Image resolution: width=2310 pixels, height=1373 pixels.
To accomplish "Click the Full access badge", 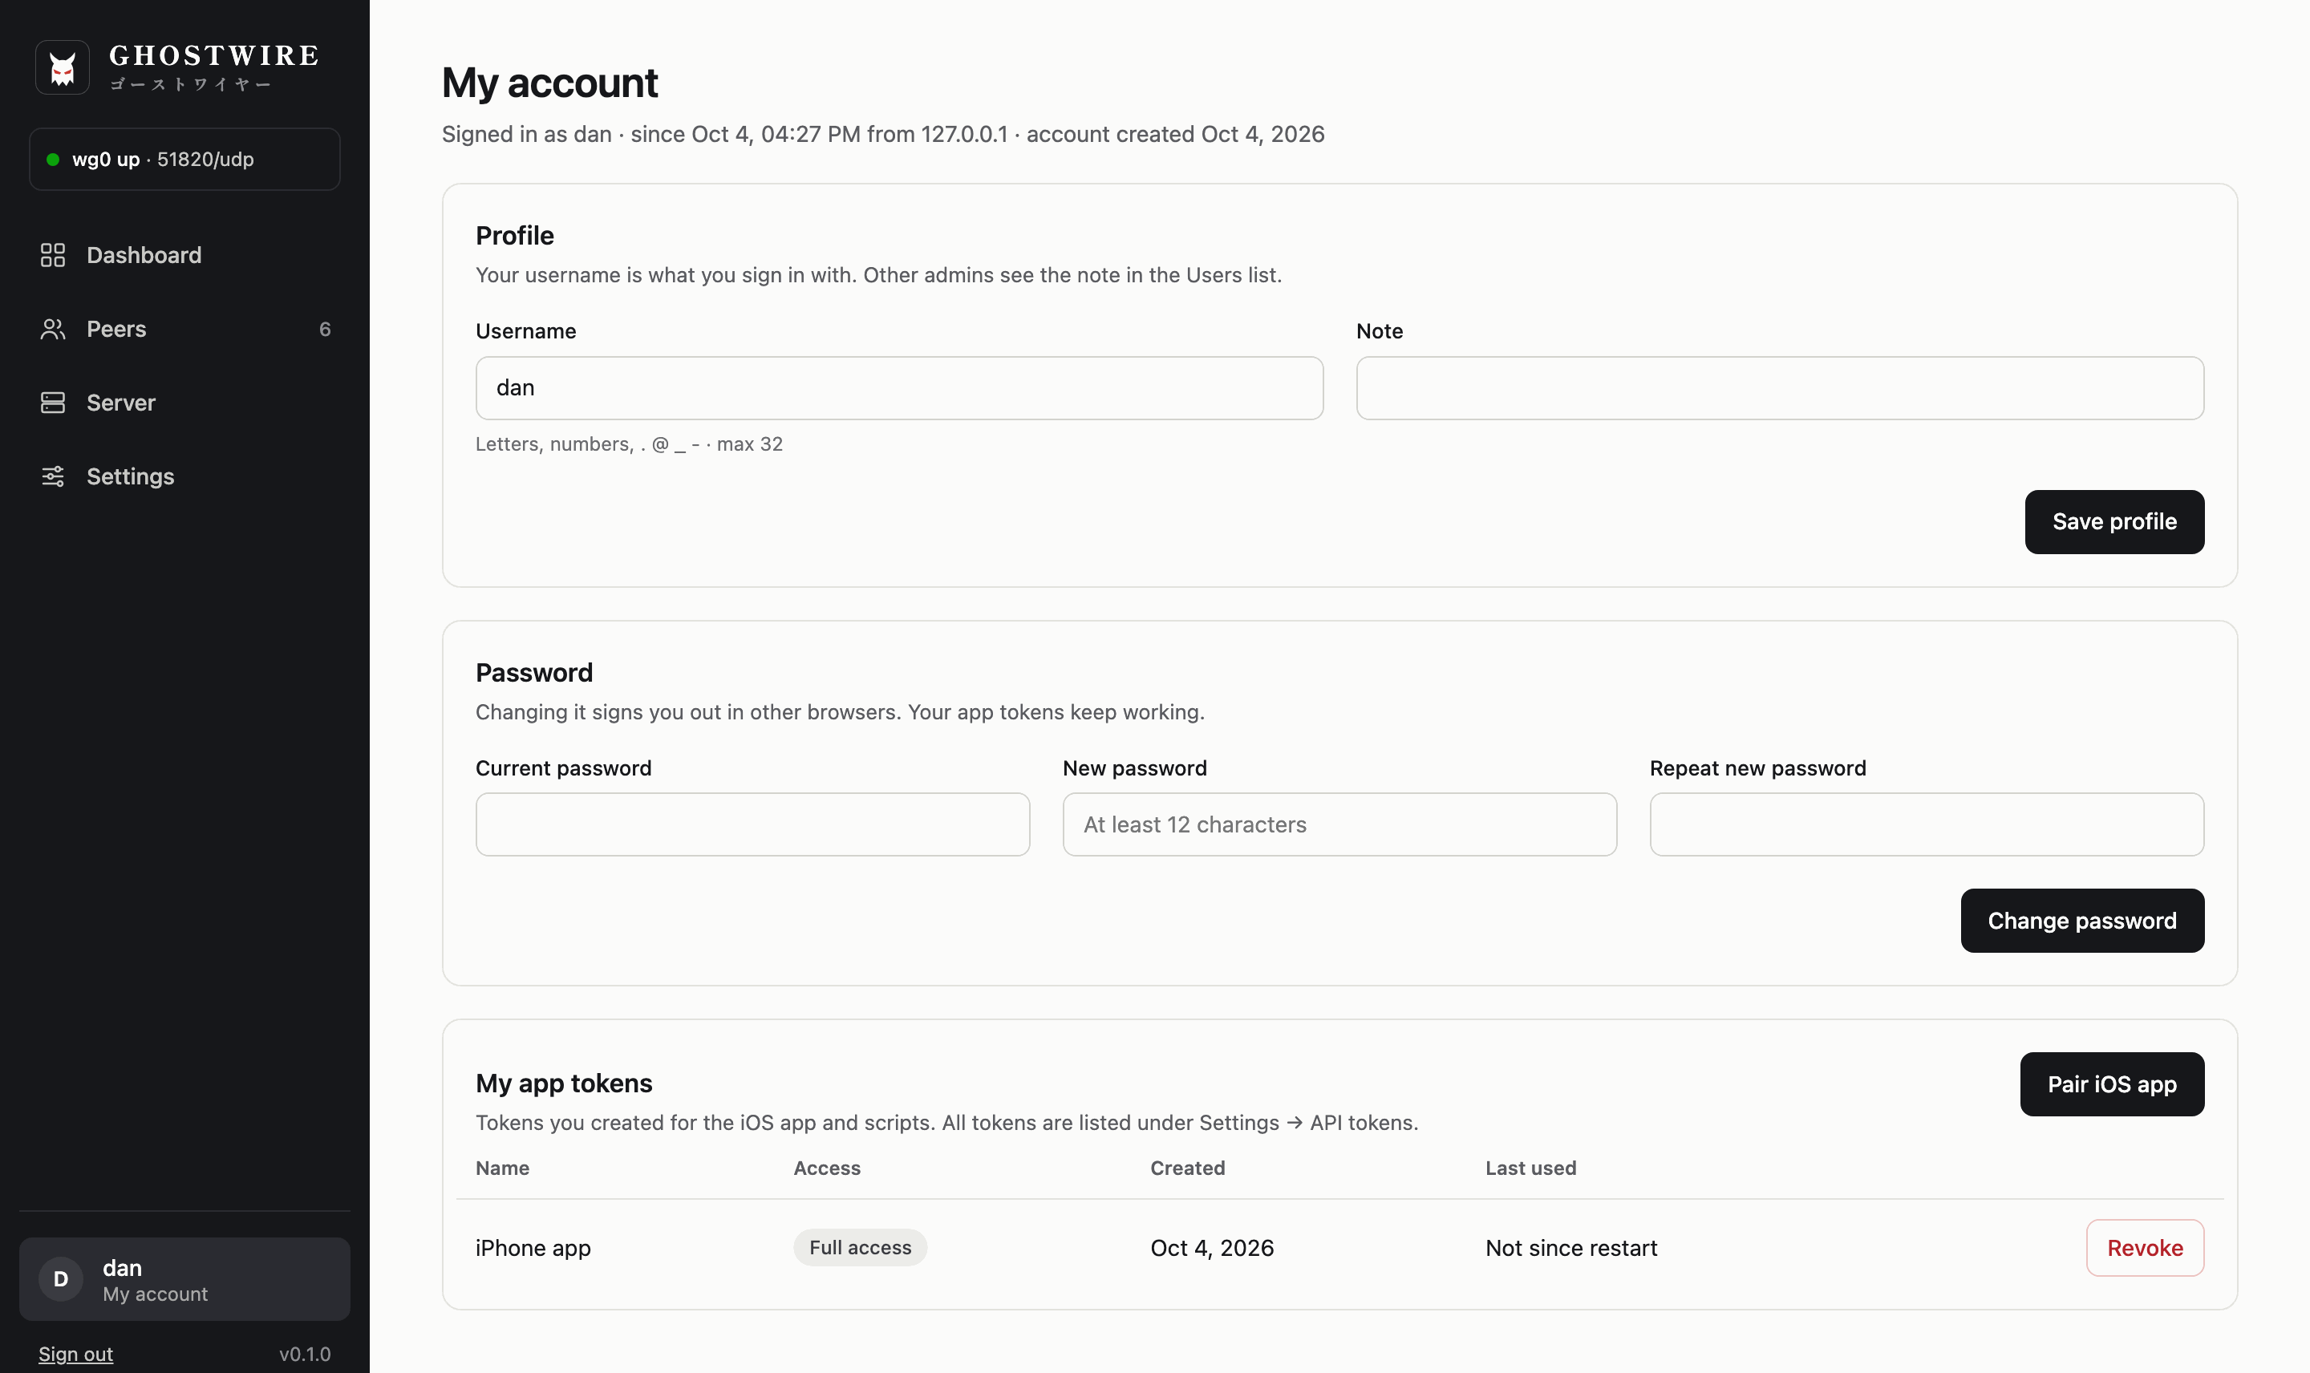I will (861, 1248).
